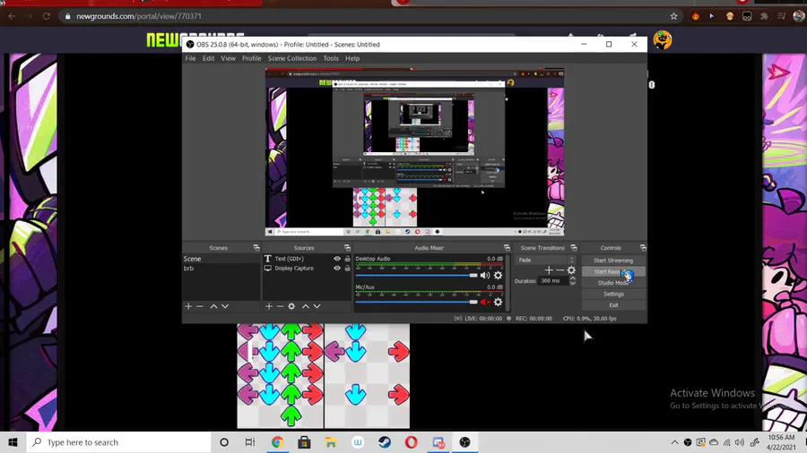Open Newgrounds user avatar icon

pyautogui.click(x=663, y=39)
